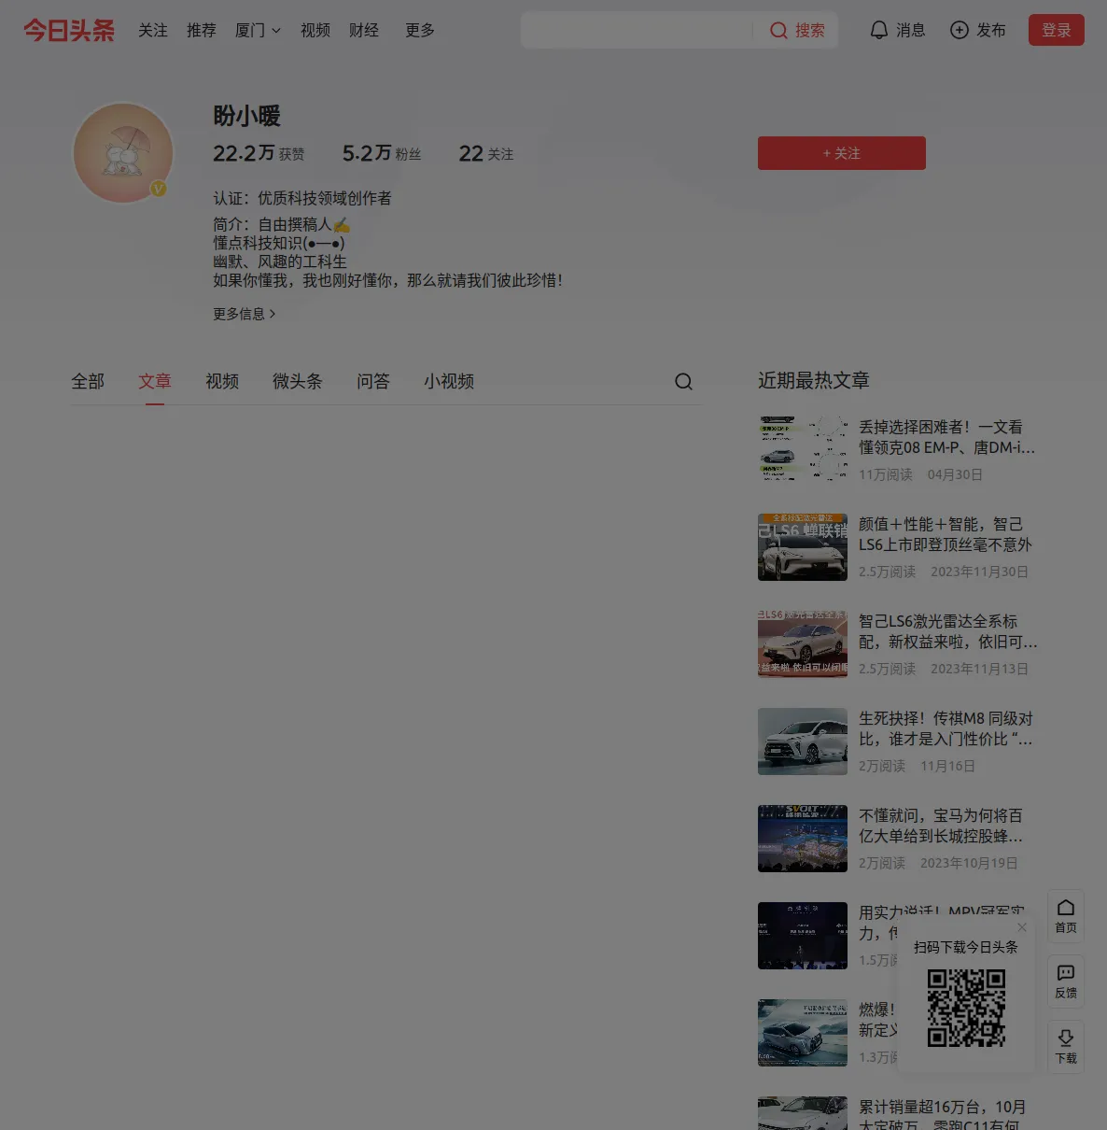Image resolution: width=1107 pixels, height=1130 pixels.
Task: Open the 关注 nav item
Action: tap(153, 30)
